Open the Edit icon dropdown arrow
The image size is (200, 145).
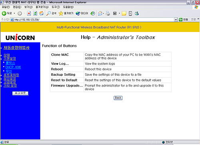click(119, 13)
